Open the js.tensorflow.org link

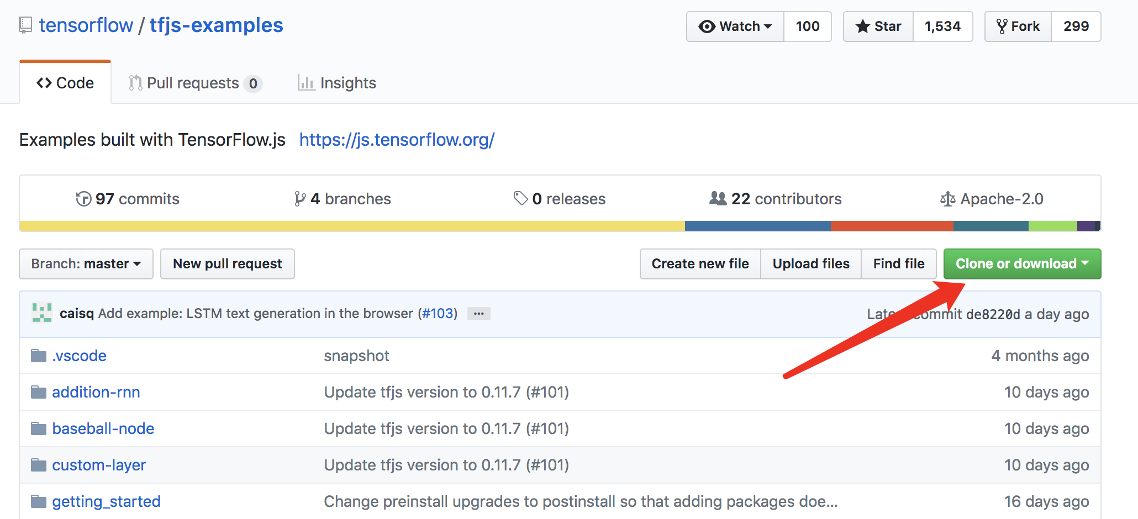click(397, 140)
